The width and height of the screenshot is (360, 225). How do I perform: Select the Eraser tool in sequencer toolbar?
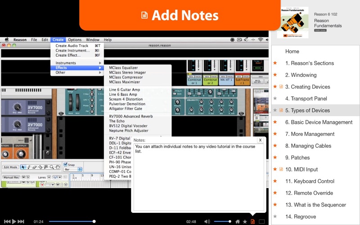(35, 167)
